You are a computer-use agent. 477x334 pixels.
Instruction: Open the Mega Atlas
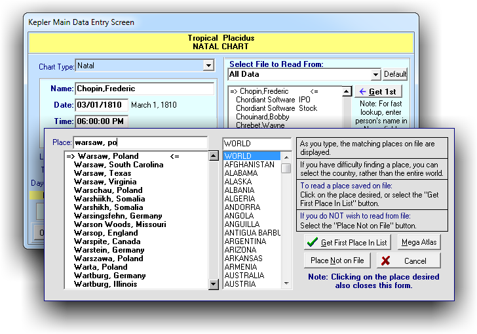419,243
